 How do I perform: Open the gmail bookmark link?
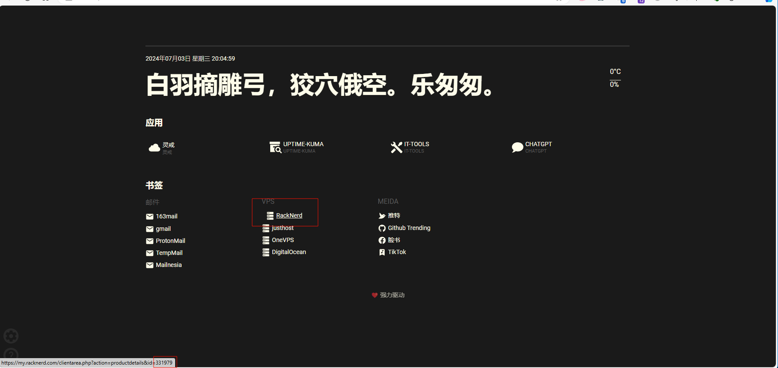click(x=163, y=229)
